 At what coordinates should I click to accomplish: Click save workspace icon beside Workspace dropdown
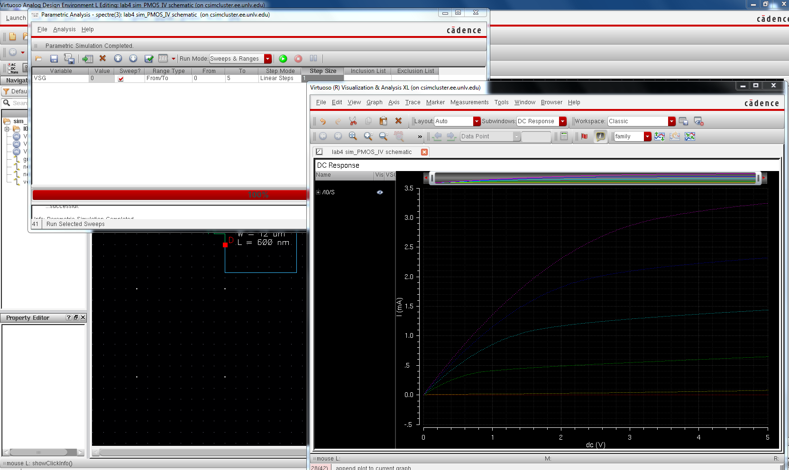point(683,121)
